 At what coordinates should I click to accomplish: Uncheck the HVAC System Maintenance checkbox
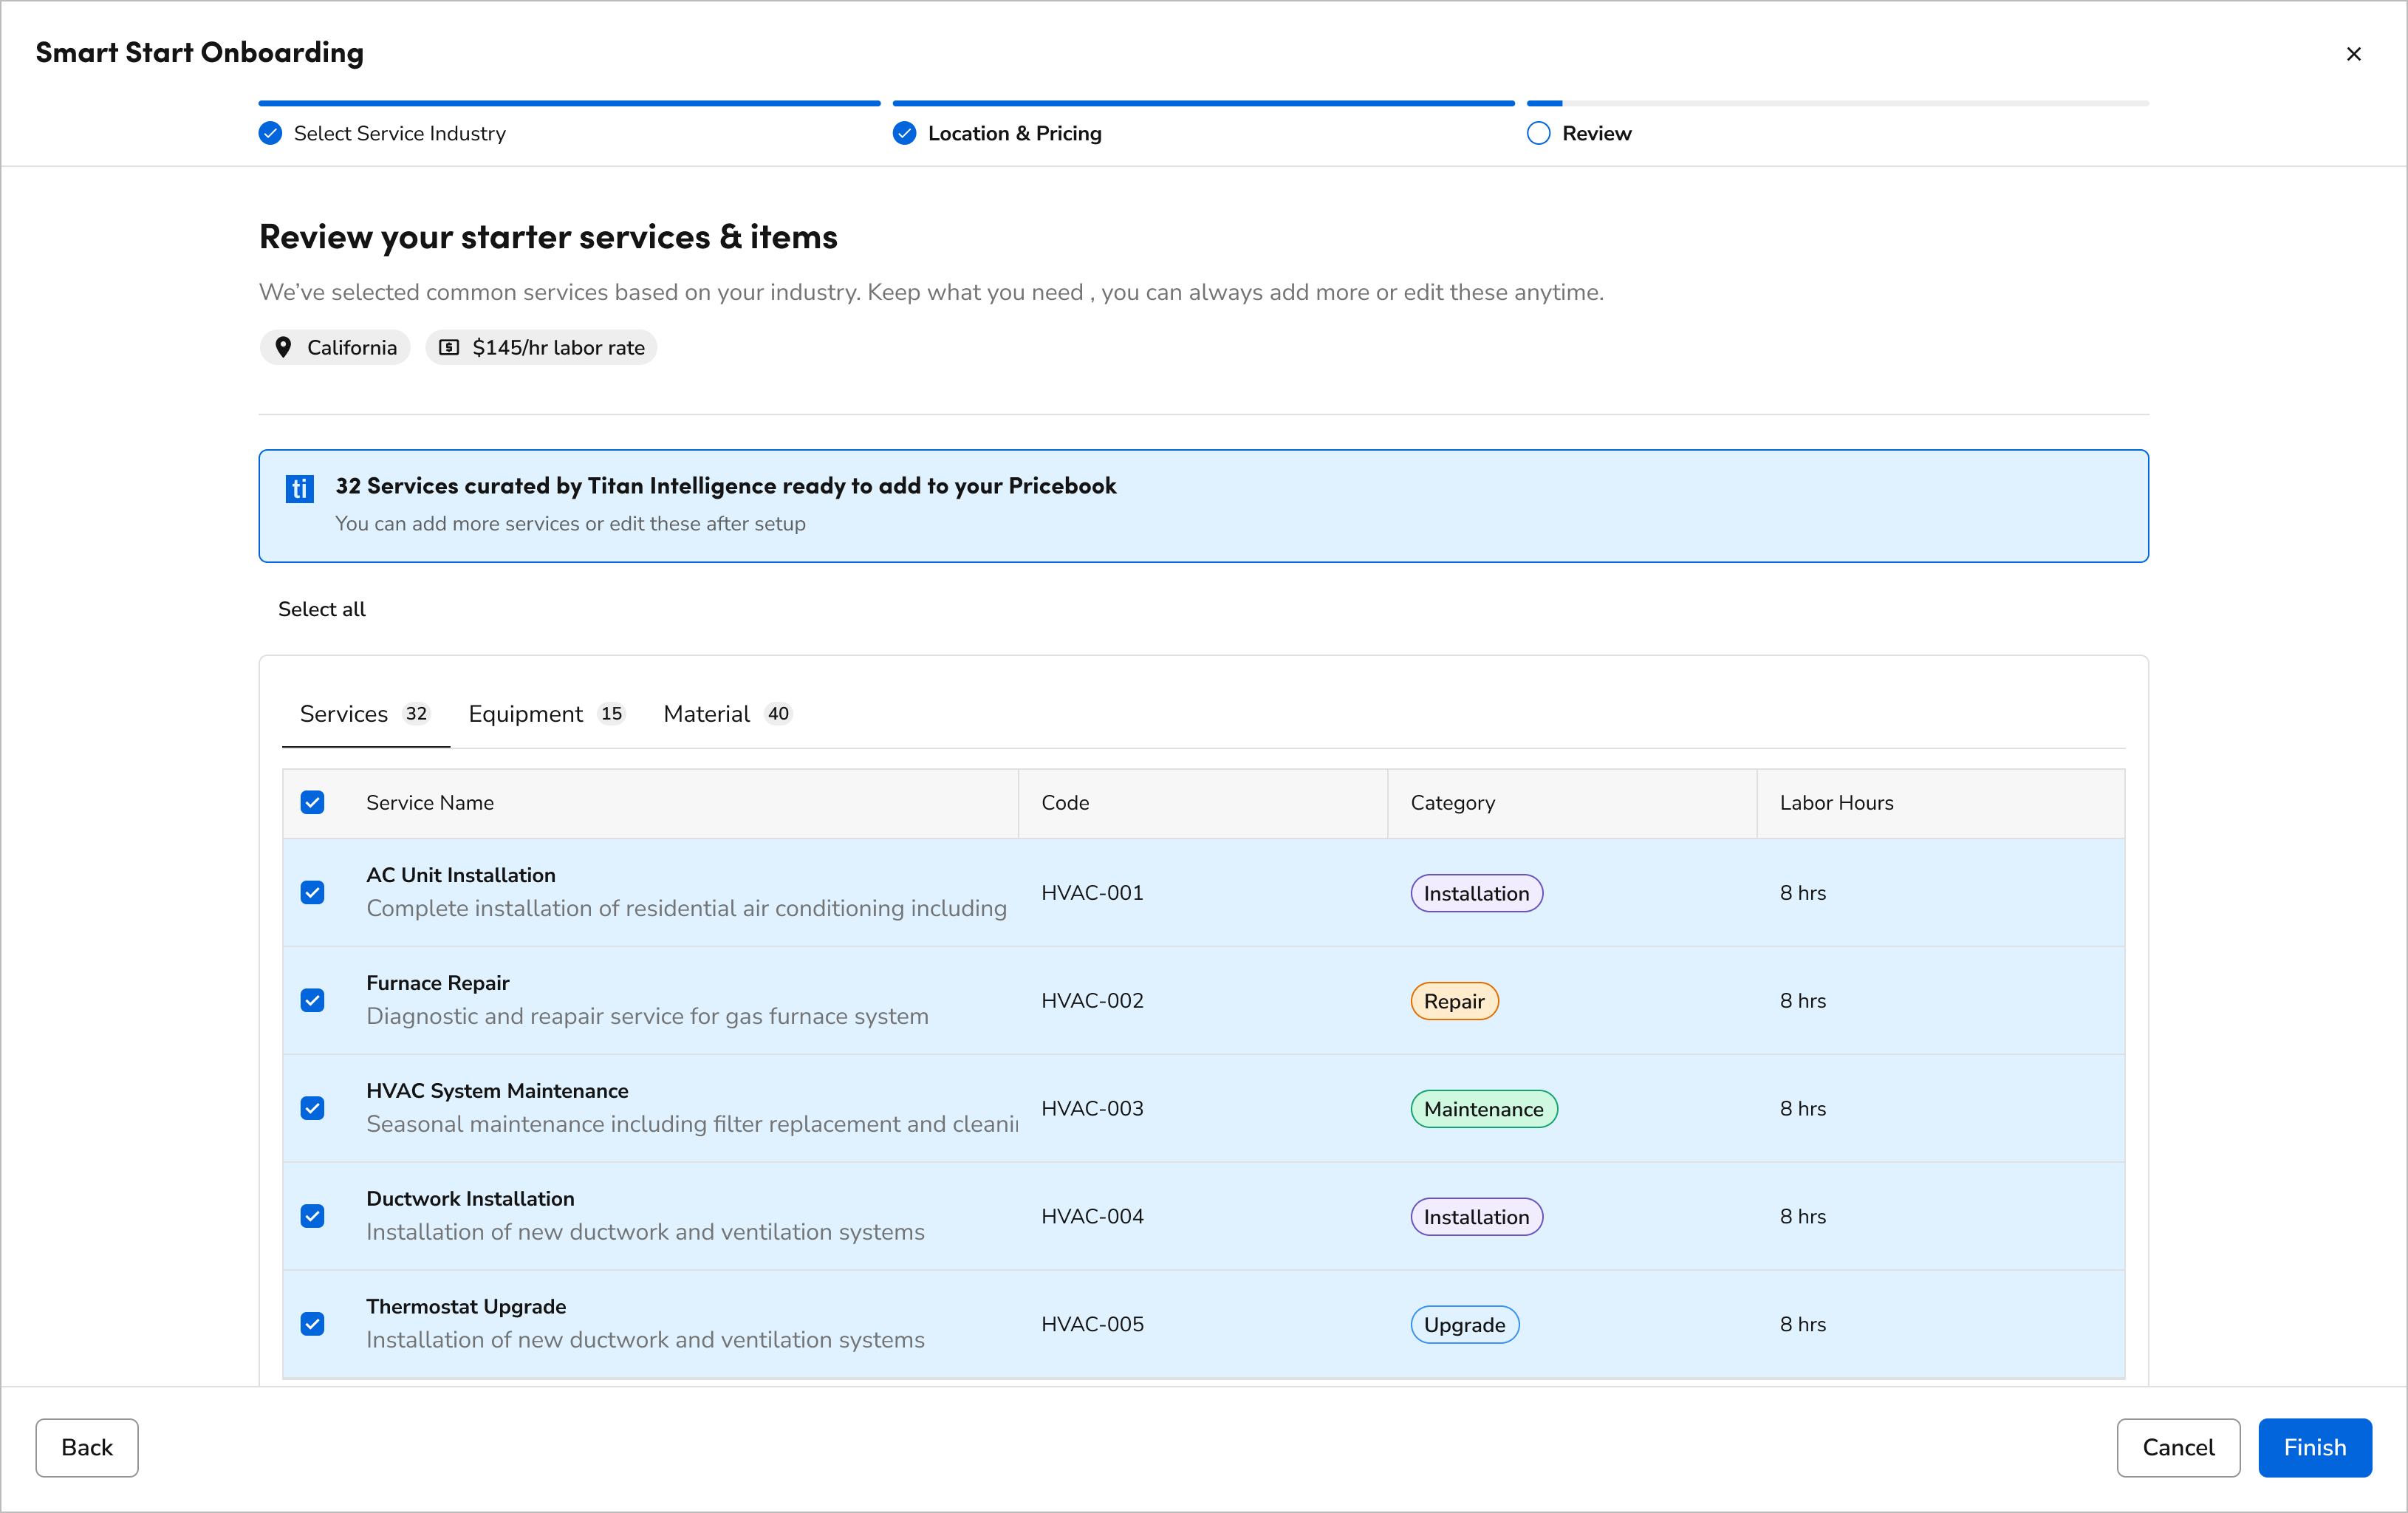[x=312, y=1108]
